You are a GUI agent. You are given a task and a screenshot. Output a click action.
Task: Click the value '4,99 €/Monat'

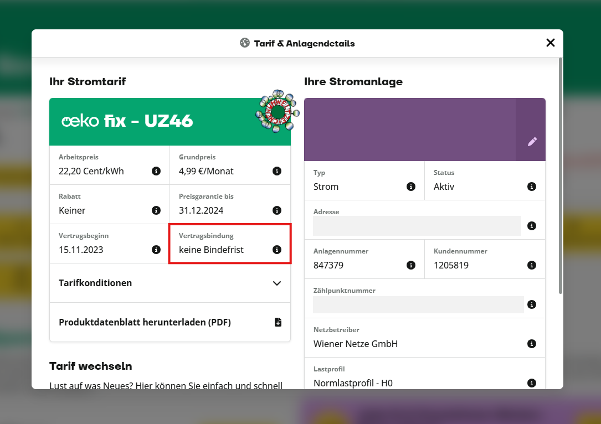(x=206, y=171)
